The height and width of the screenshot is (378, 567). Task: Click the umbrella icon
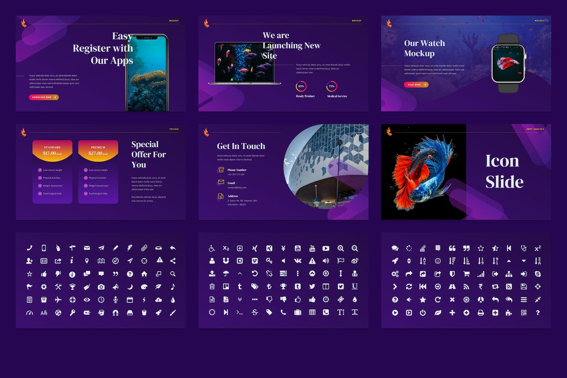[x=226, y=273]
